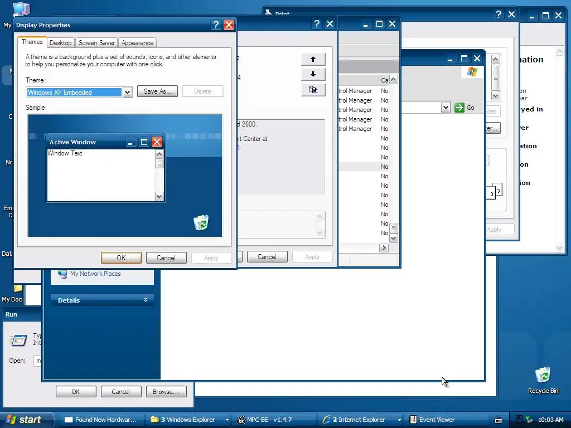This screenshot has height=428, width=571.
Task: Click the copy icon button in middle dialog
Action: [313, 90]
